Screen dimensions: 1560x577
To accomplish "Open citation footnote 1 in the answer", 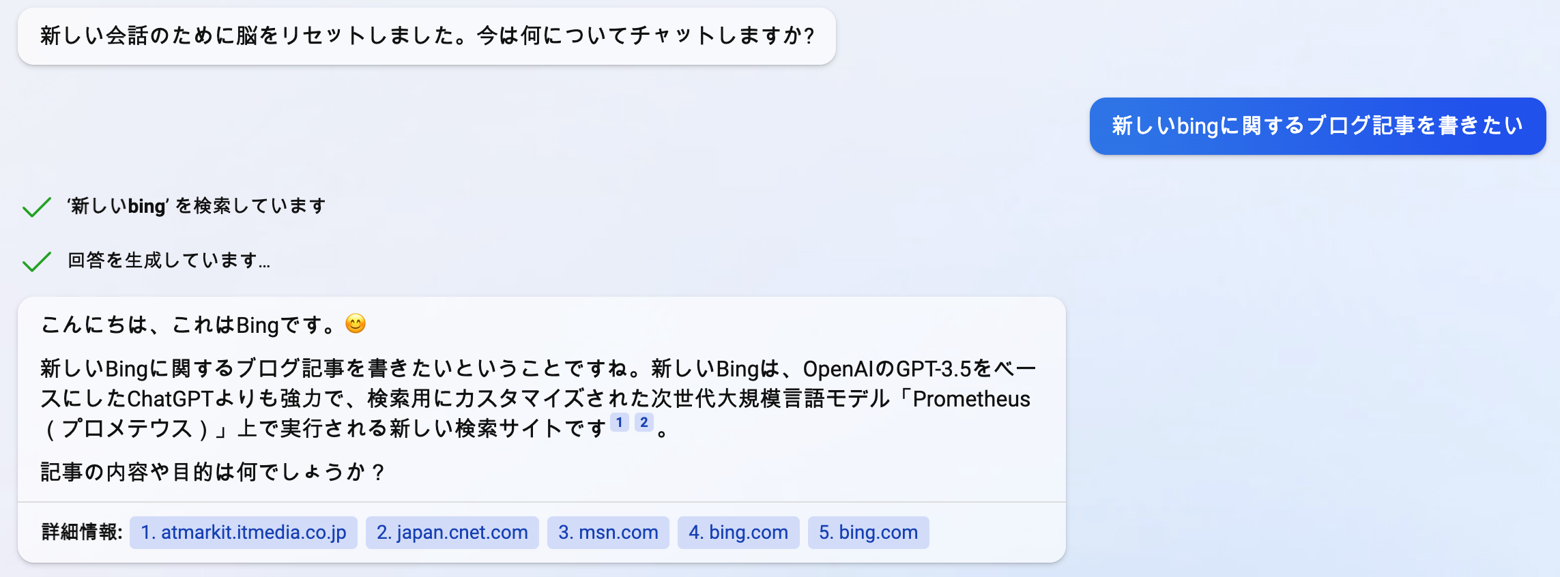I will (619, 423).
